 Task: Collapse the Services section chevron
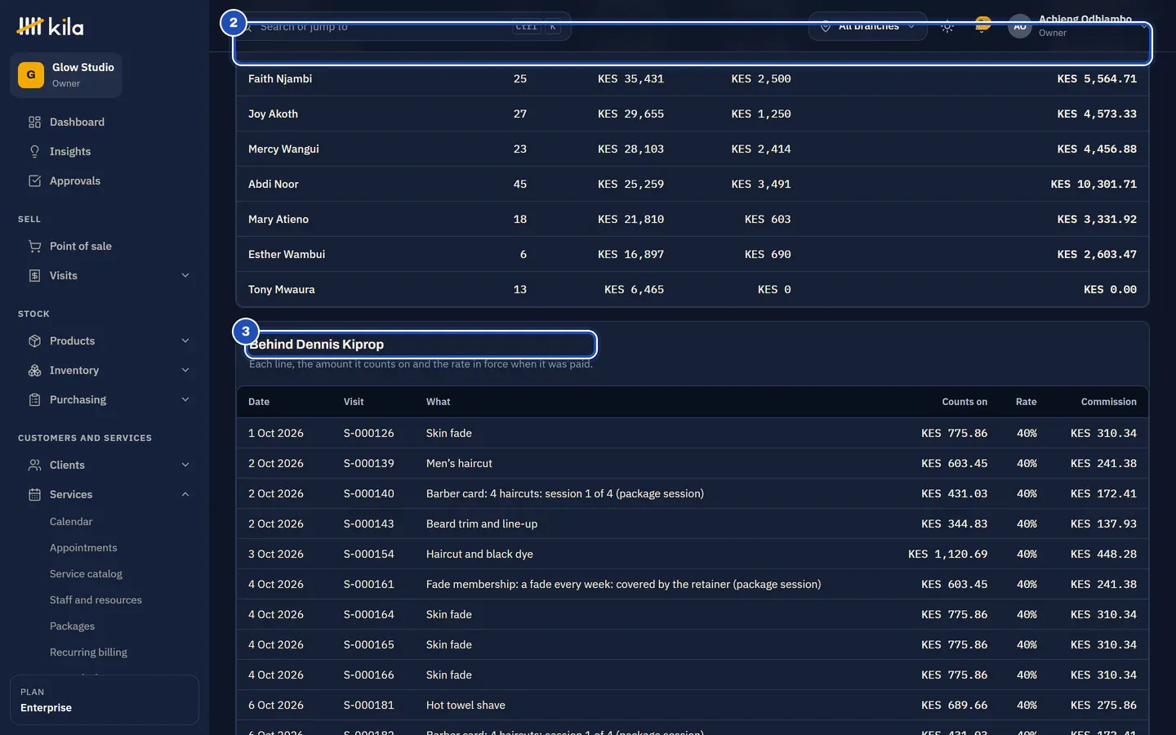tap(185, 495)
